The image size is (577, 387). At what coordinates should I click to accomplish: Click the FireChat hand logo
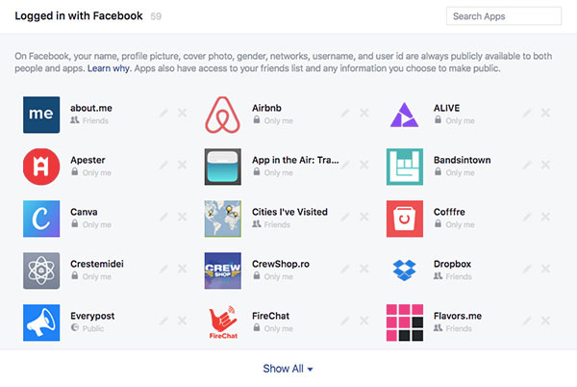tap(223, 322)
